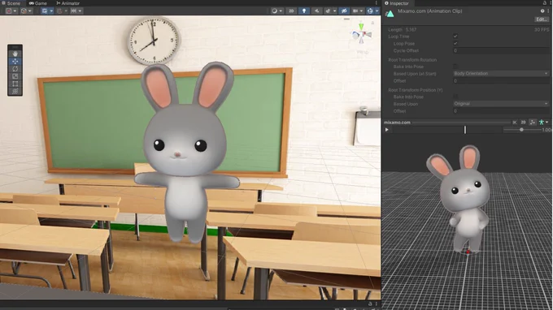The width and height of the screenshot is (553, 310).
Task: Select the Rotate tool
Action: coord(15,69)
